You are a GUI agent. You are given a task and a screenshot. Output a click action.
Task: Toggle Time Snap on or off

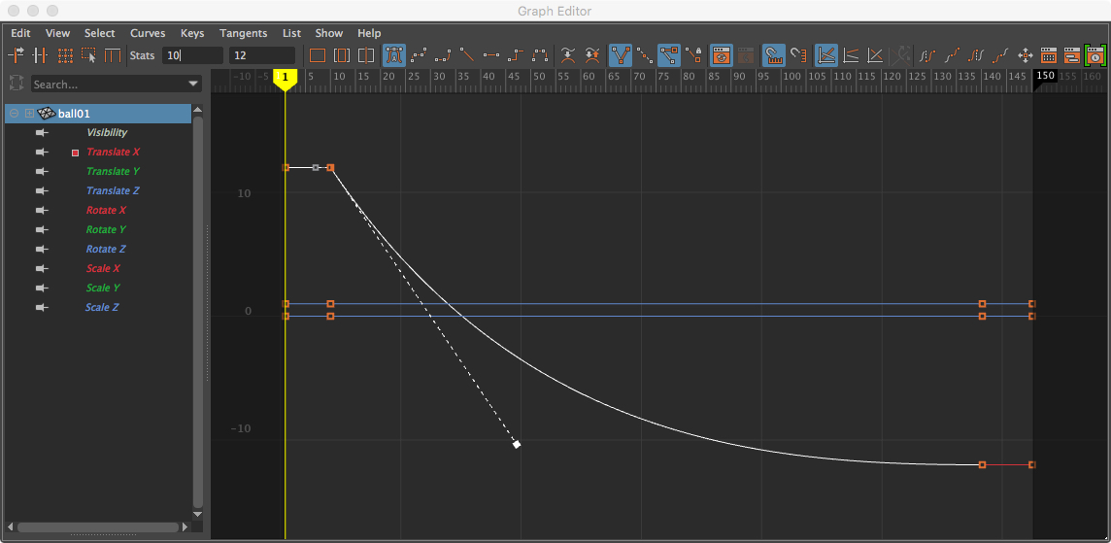coord(774,55)
